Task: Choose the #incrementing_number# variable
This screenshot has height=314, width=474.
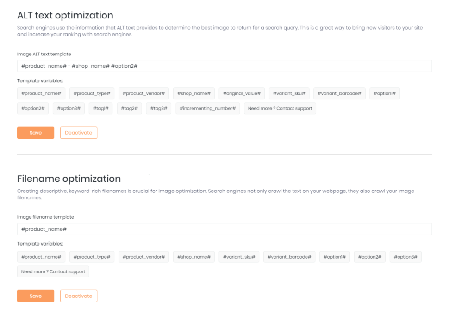Action: coord(208,109)
